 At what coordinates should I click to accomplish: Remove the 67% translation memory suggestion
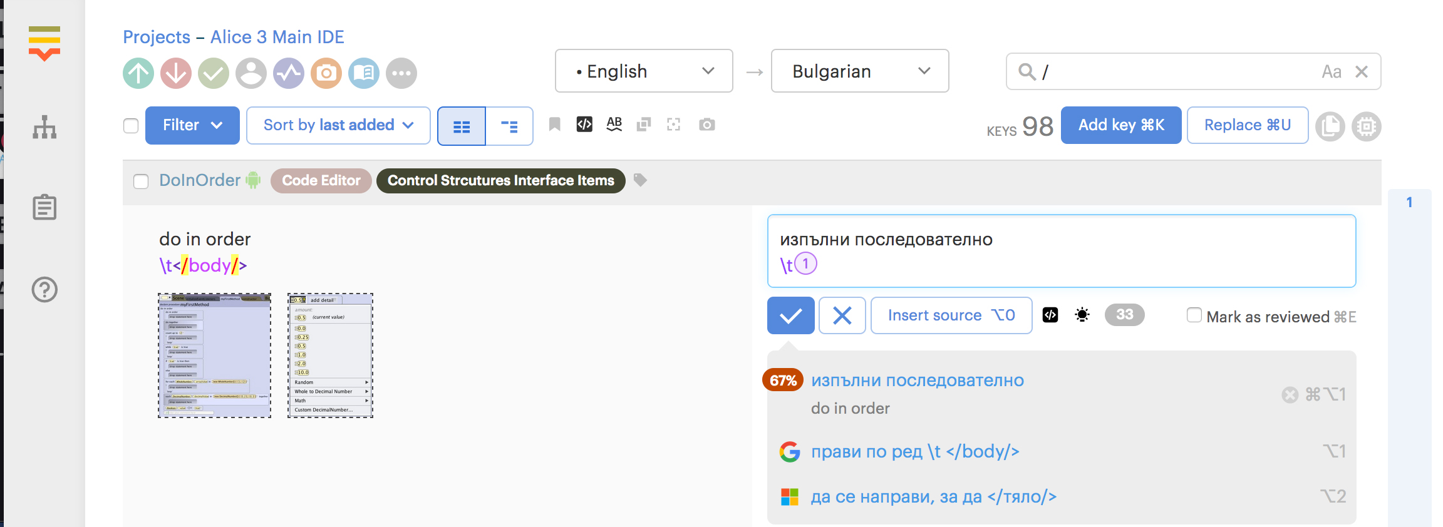click(1290, 395)
